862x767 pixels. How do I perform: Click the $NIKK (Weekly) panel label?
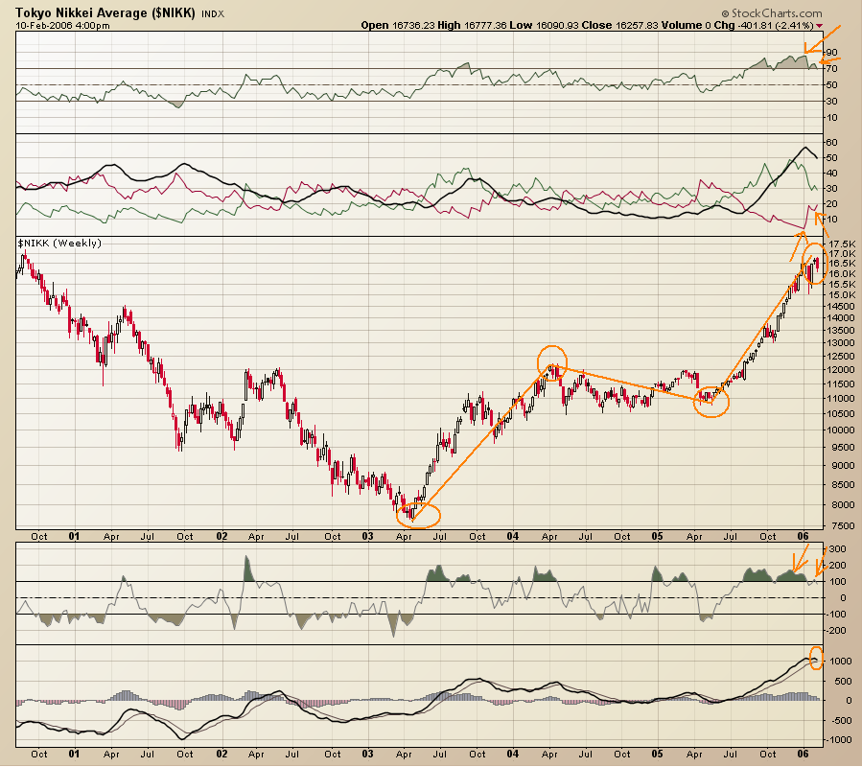(59, 243)
